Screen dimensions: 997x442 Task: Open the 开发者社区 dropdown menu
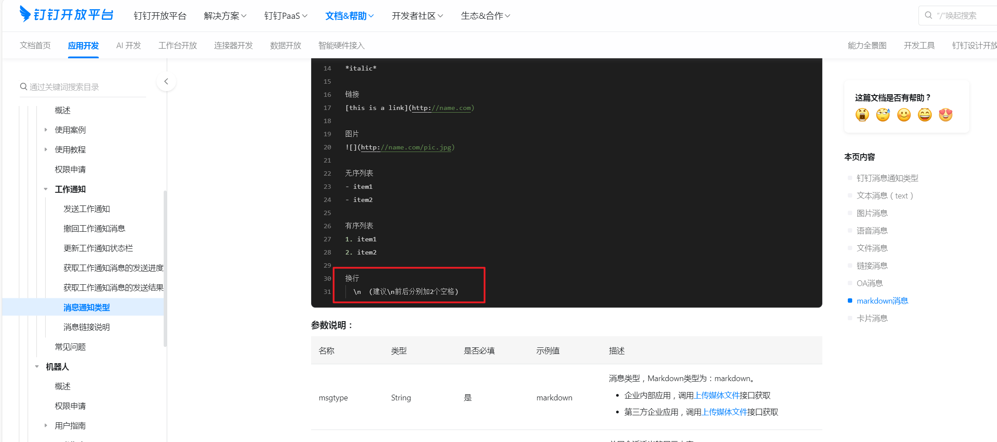pyautogui.click(x=417, y=16)
